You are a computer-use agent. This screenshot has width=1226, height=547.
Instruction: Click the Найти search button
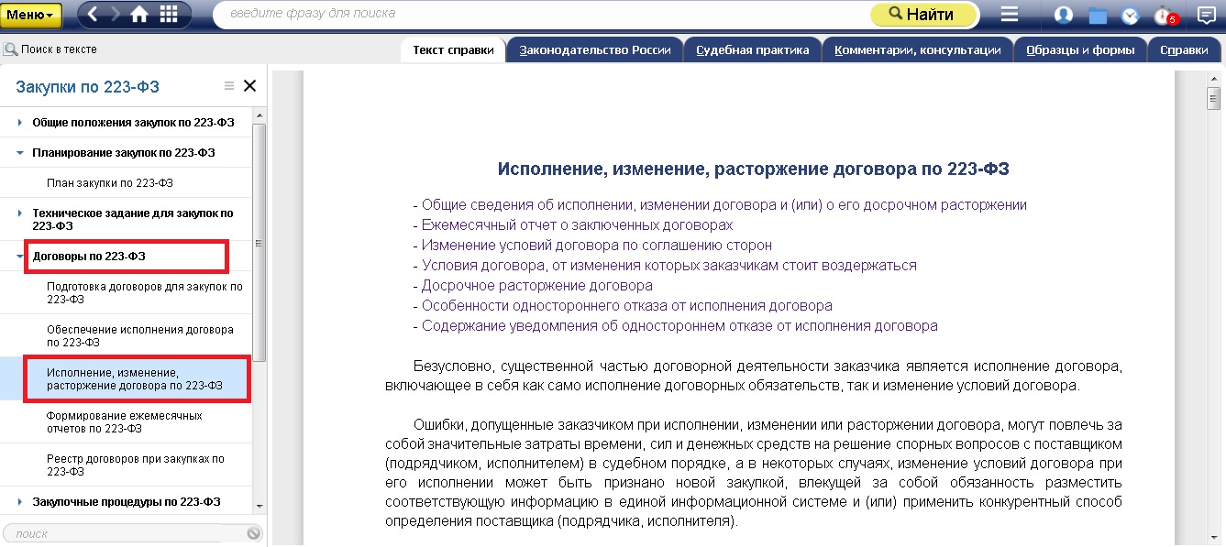coord(923,15)
